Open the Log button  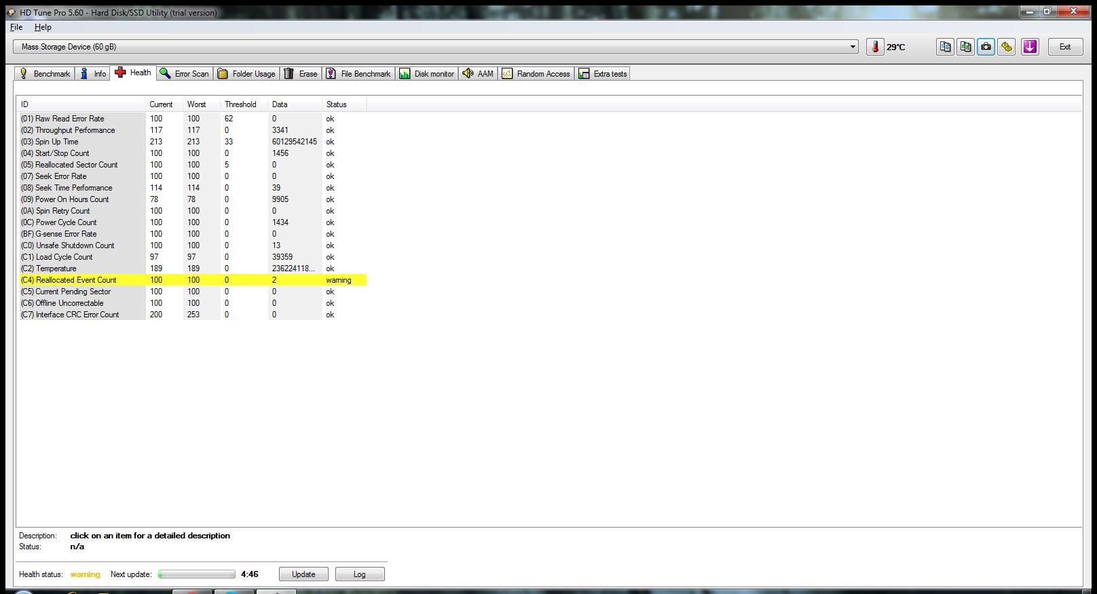point(360,574)
